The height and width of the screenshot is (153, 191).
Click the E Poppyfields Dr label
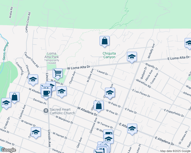174,113
